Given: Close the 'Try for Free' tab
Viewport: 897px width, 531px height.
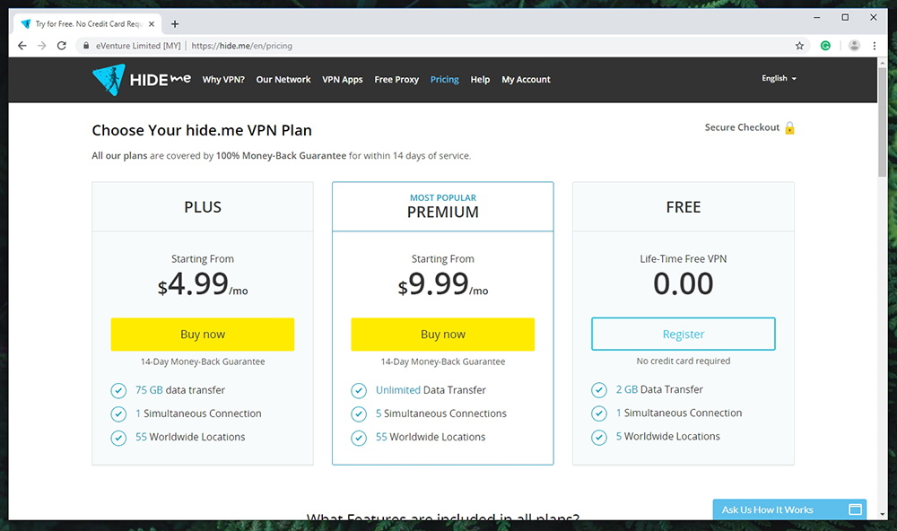Looking at the screenshot, I should 152,24.
